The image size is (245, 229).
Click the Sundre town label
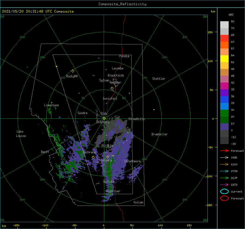coord(82,113)
